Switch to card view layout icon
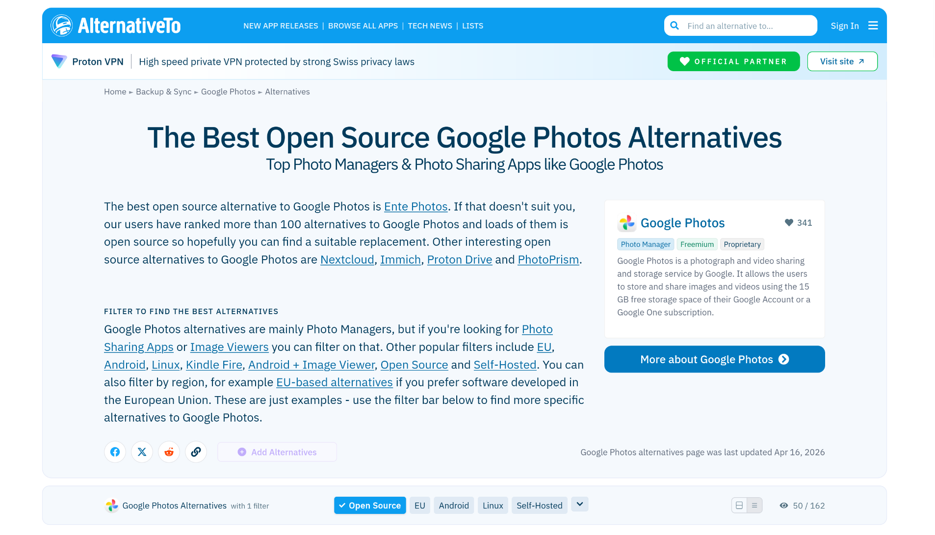The width and height of the screenshot is (935, 535). (739, 506)
